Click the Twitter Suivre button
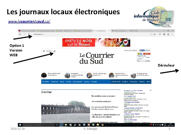 pyautogui.click(x=148, y=50)
